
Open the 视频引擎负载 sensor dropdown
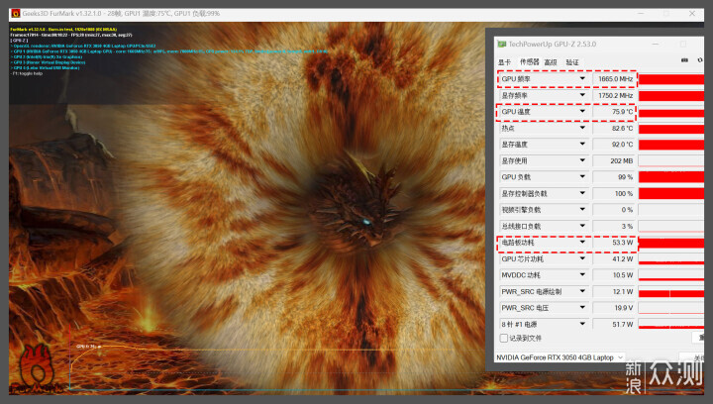coord(582,210)
